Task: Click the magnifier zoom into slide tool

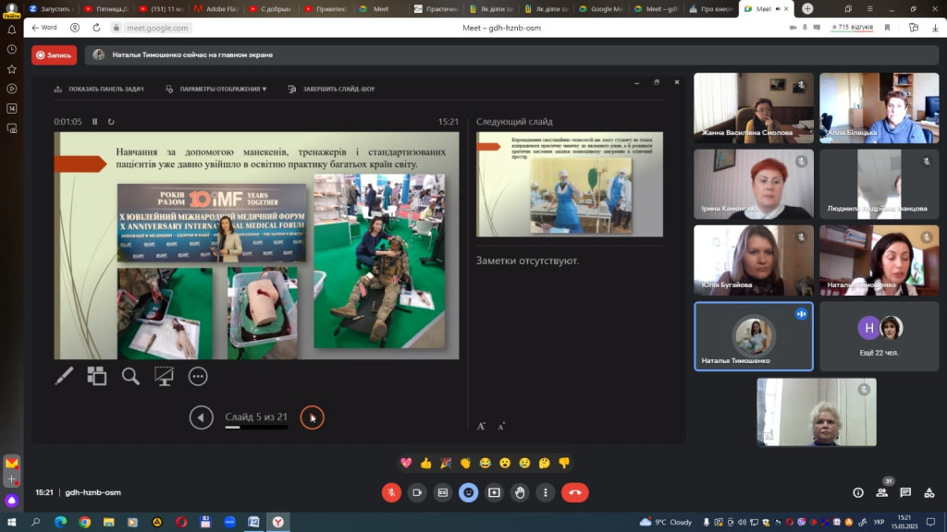Action: pos(130,376)
